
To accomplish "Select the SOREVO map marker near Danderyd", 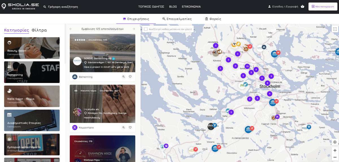I will pyautogui.click(x=260, y=48).
